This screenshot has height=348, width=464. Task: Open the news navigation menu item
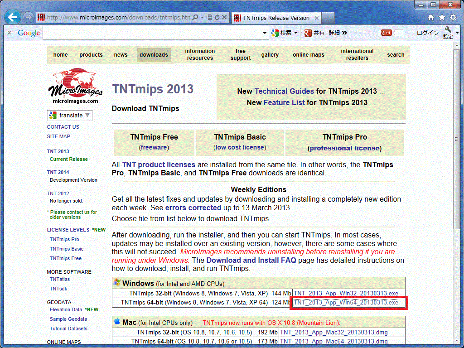click(x=121, y=55)
